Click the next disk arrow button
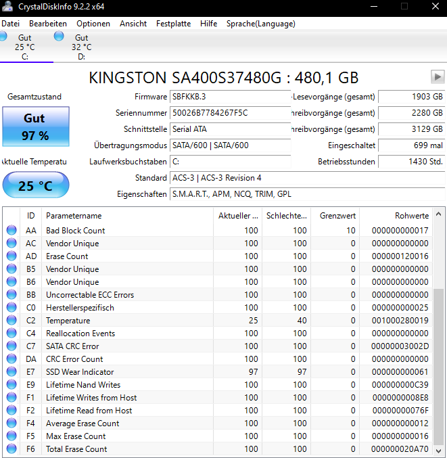 (x=438, y=77)
